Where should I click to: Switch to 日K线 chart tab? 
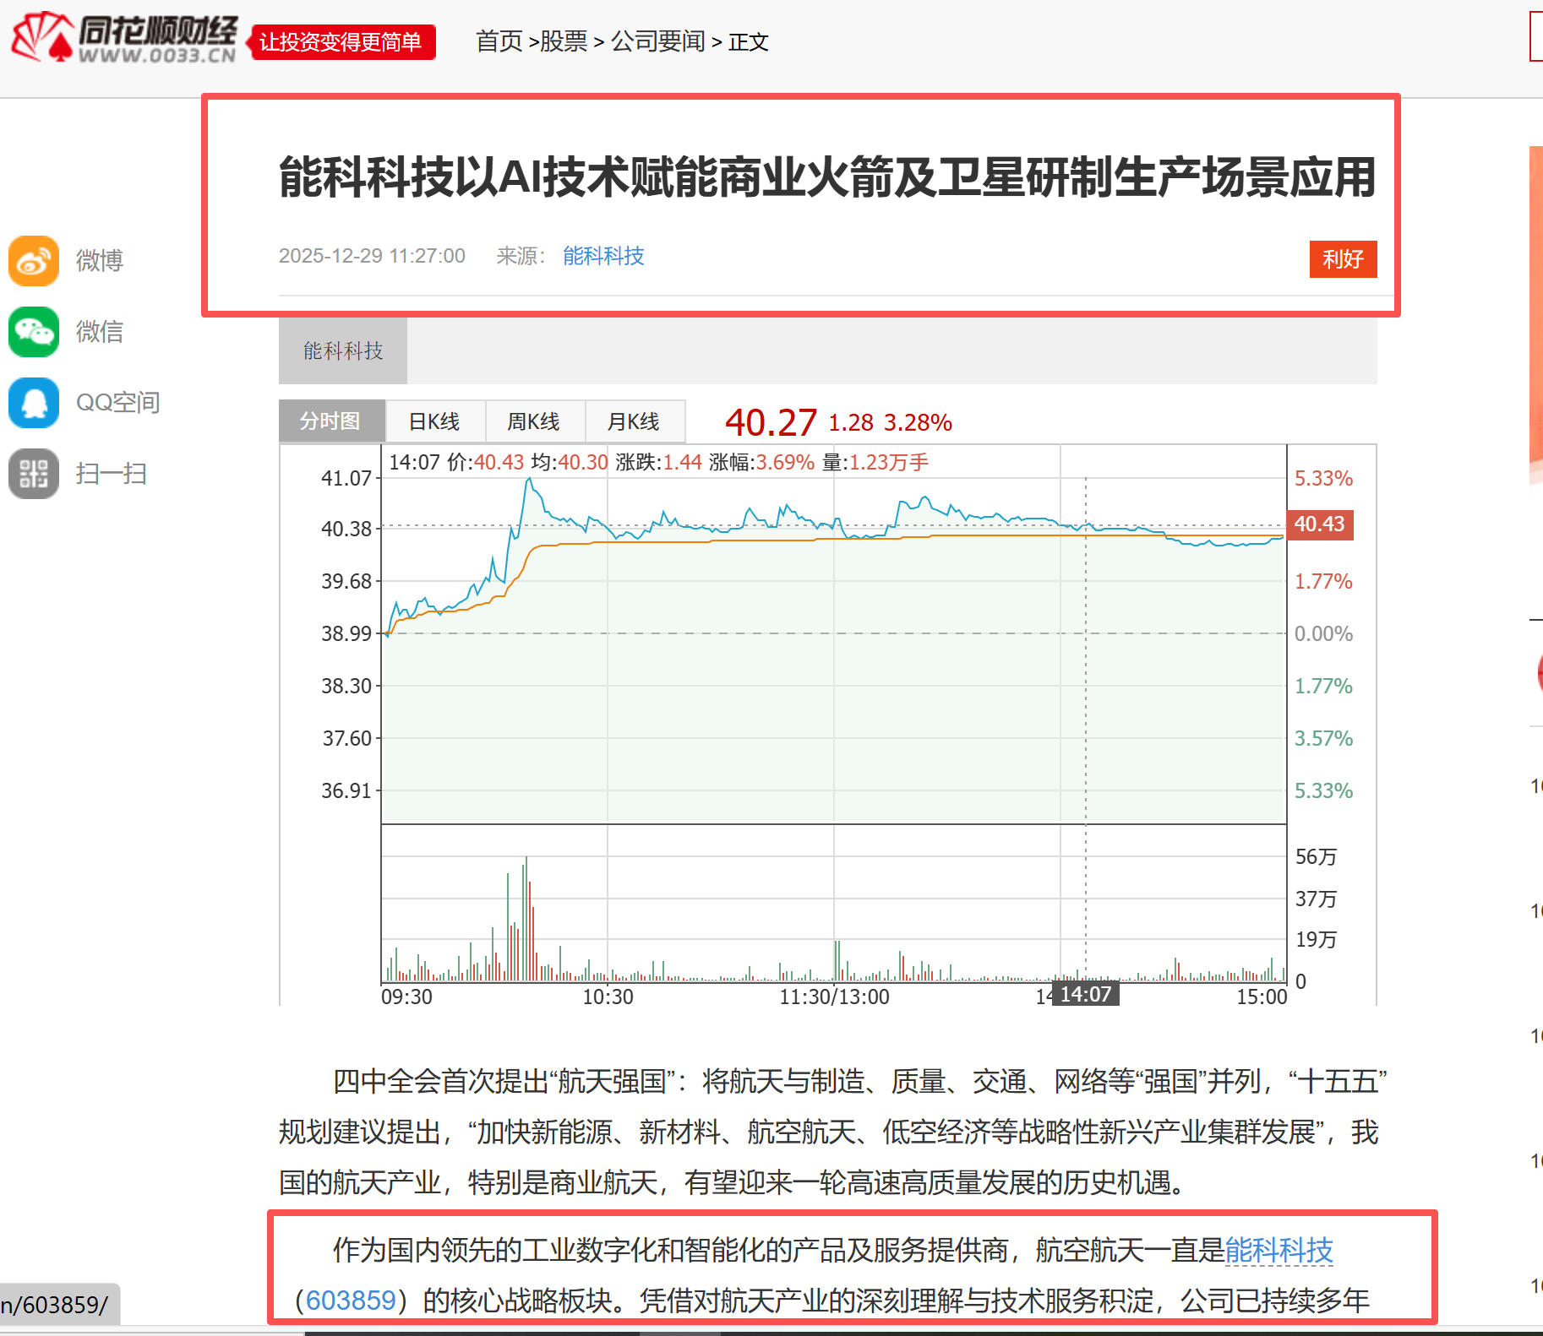[435, 421]
